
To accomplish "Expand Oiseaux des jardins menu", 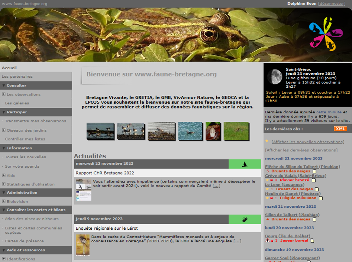I will coord(4,130).
